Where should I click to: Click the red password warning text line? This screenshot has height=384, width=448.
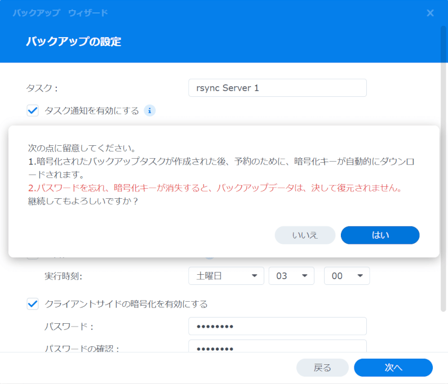click(215, 188)
